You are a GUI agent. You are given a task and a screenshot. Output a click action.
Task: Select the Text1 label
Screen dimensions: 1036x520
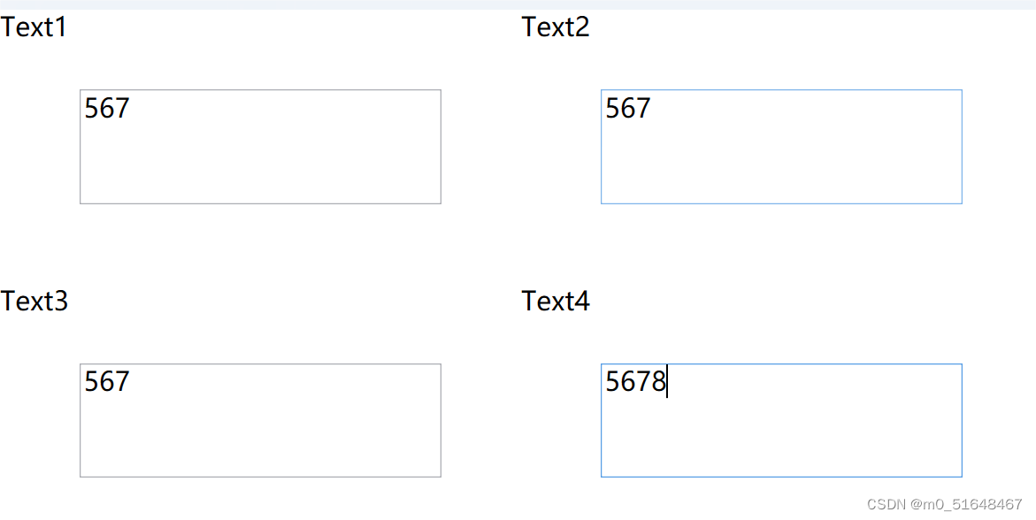[34, 27]
